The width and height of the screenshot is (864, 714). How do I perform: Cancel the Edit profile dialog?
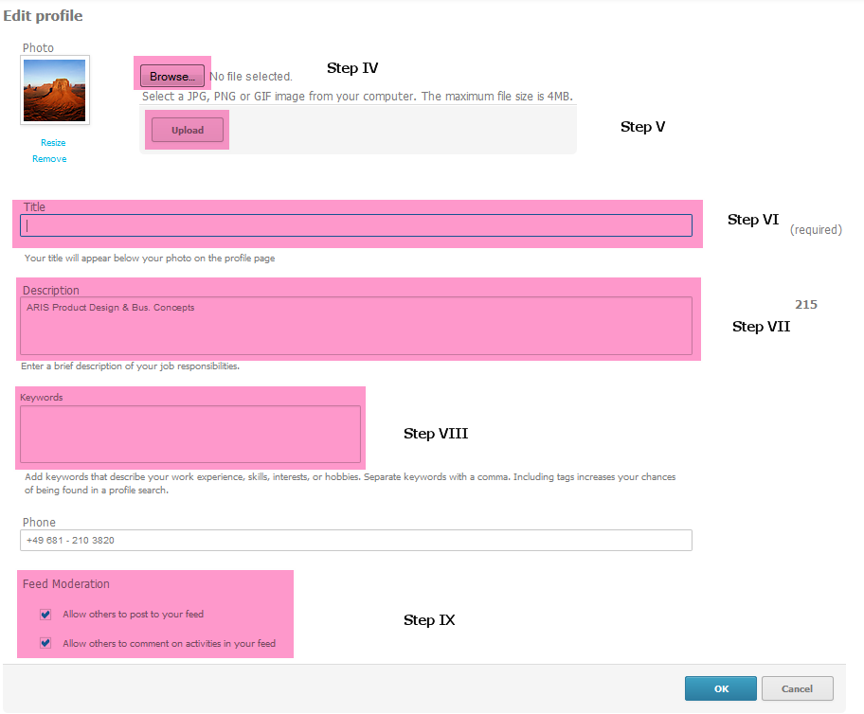pos(798,688)
